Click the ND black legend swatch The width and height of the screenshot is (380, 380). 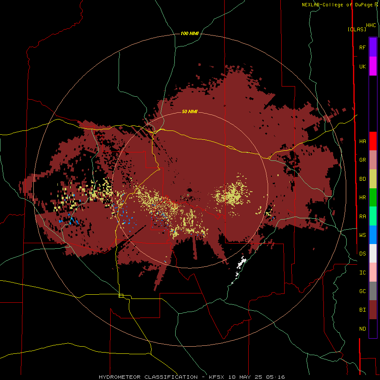(x=373, y=328)
